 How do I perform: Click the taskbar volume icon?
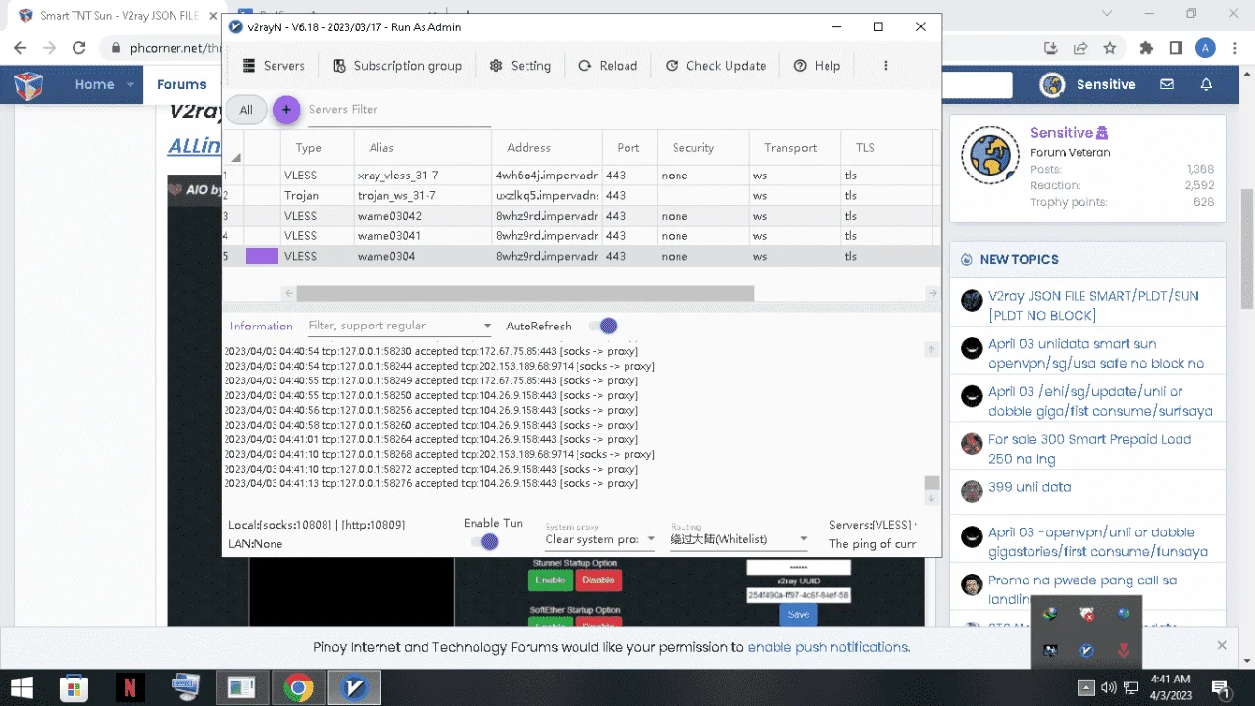(x=1109, y=688)
